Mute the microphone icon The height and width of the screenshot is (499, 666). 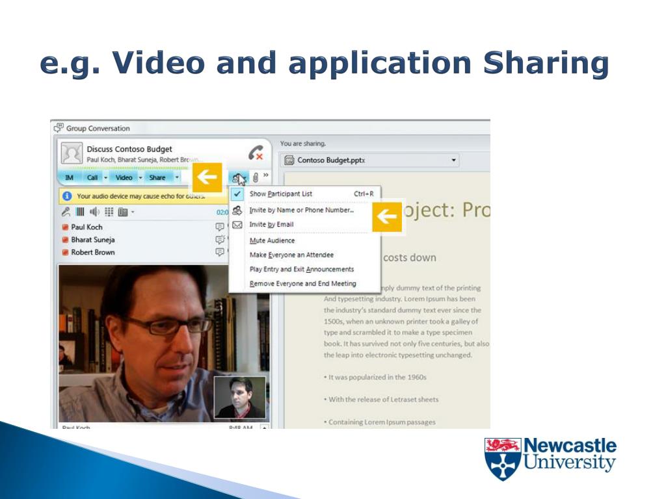point(66,212)
